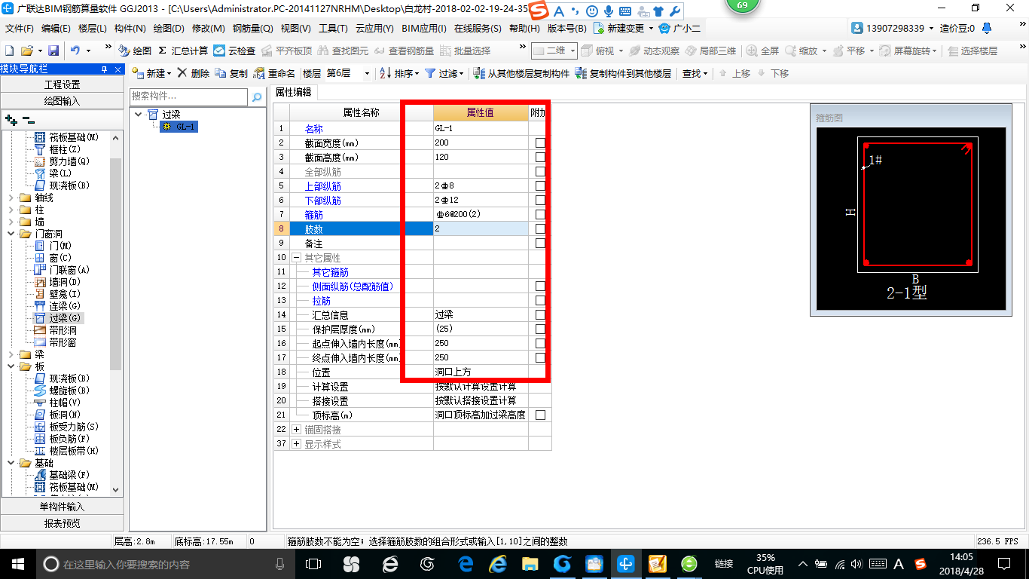Click the collapse-all minus icon in navigation panel
The image size is (1029, 579).
[x=28, y=120]
